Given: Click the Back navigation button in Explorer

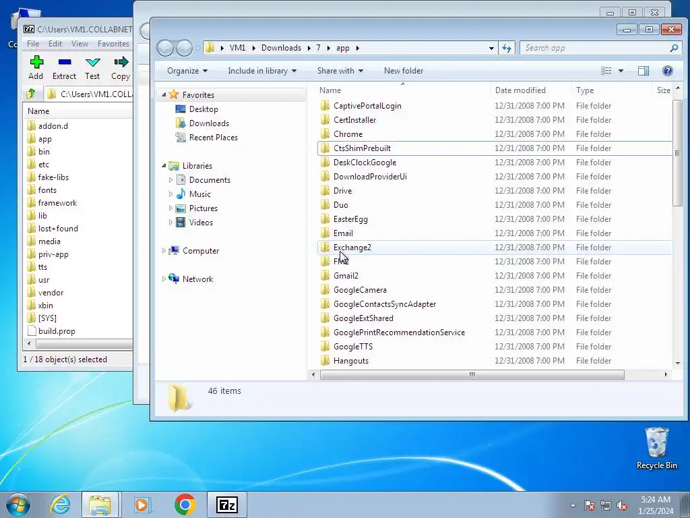Looking at the screenshot, I should 166,48.
